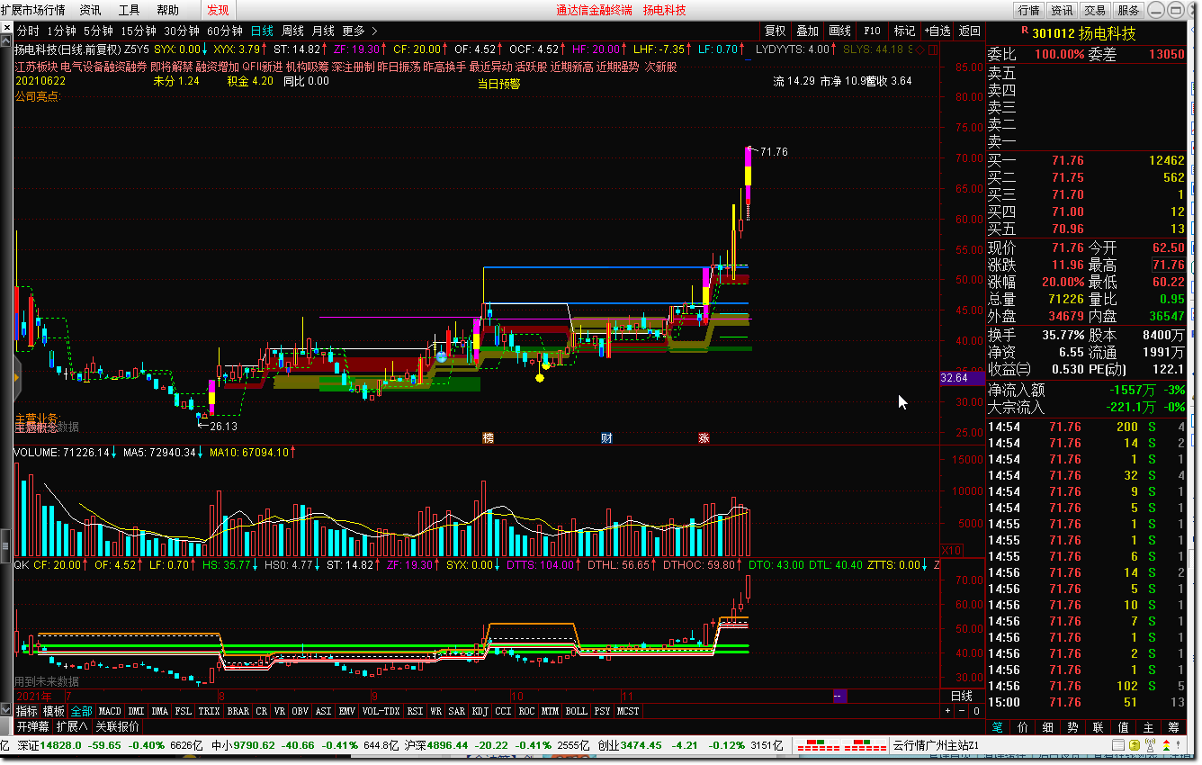Switch to 分时 chart period

pyautogui.click(x=27, y=31)
